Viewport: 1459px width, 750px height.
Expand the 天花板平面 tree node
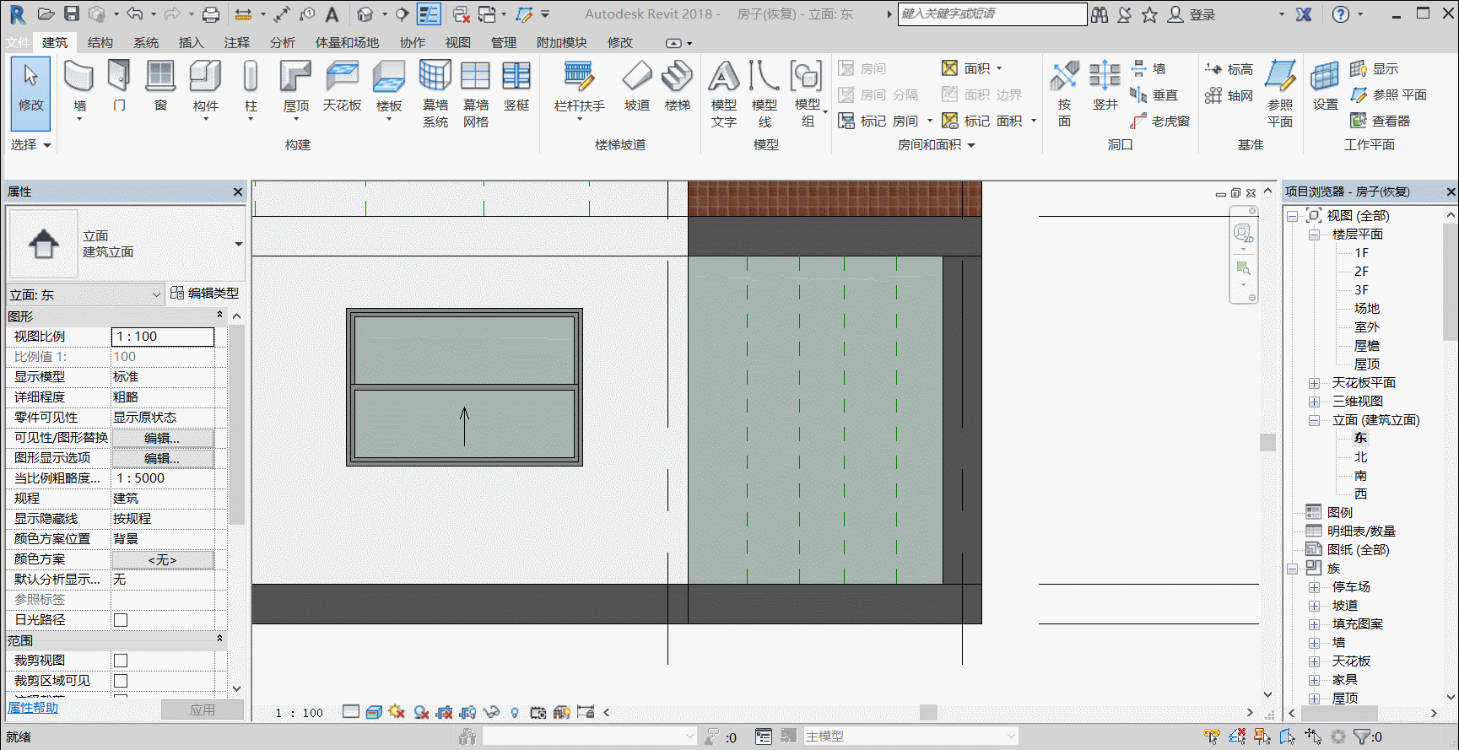(1314, 383)
